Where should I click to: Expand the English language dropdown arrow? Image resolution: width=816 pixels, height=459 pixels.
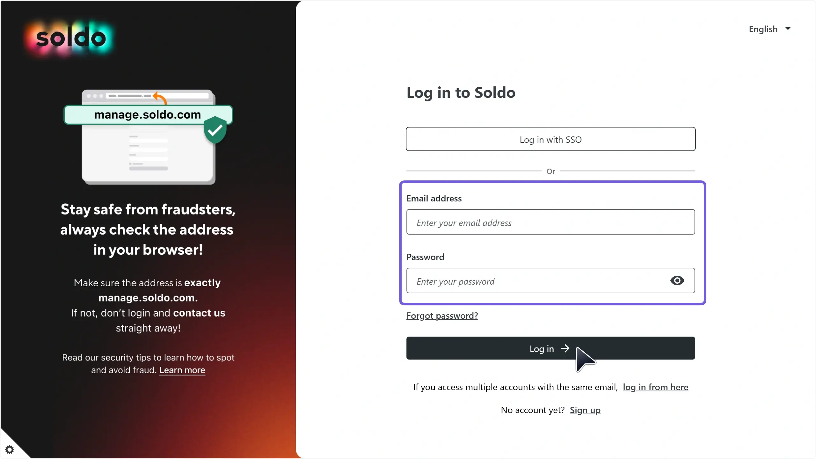[788, 29]
